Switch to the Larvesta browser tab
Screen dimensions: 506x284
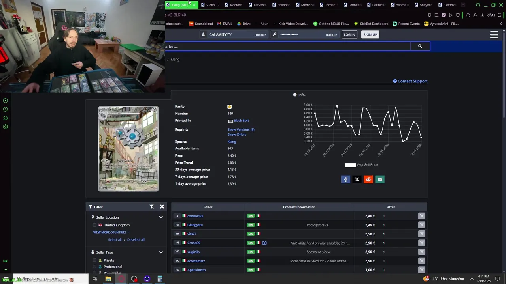(257, 5)
